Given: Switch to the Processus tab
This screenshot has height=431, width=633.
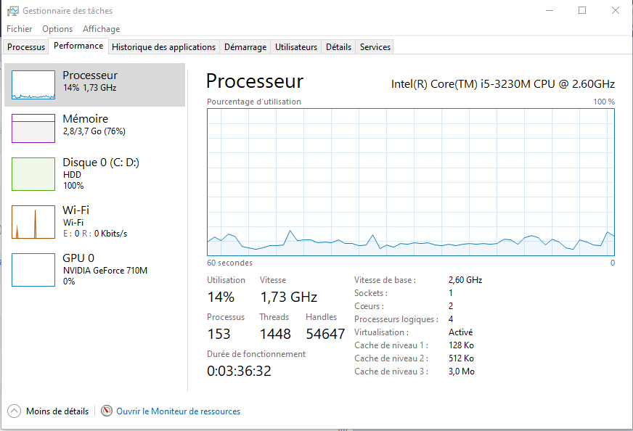Looking at the screenshot, I should [x=26, y=47].
